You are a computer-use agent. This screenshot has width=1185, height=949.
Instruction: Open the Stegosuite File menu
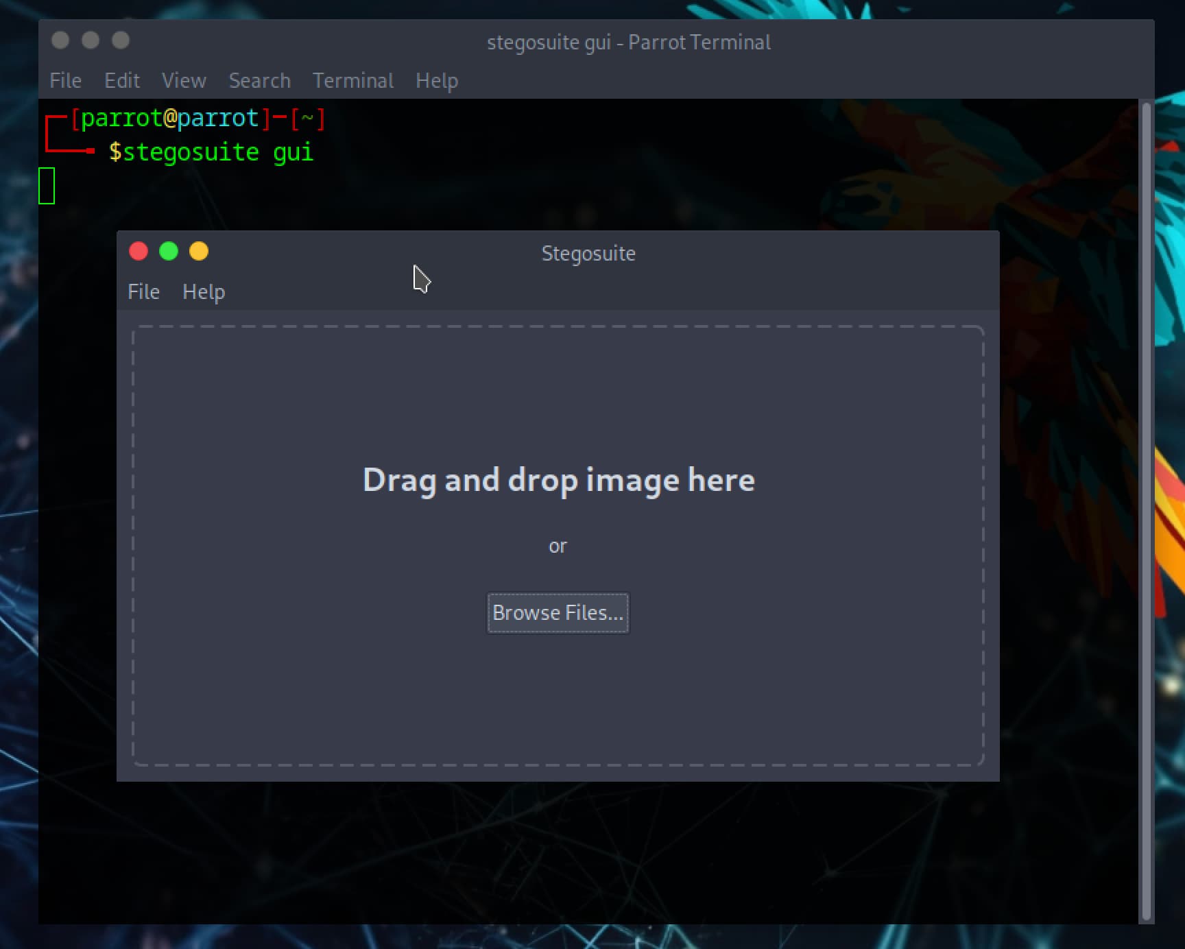tap(143, 292)
